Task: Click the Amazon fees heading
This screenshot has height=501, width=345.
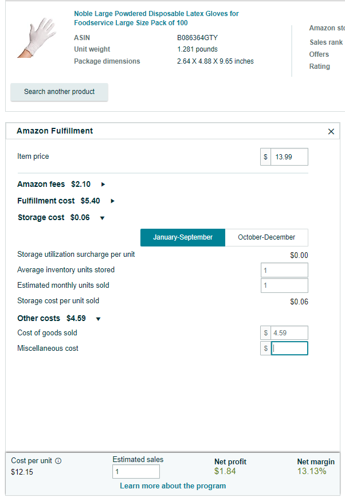Action: [41, 185]
